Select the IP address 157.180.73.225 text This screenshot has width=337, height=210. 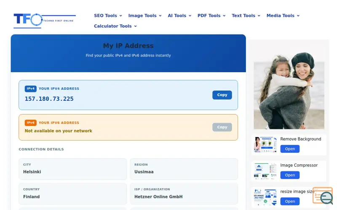[49, 99]
